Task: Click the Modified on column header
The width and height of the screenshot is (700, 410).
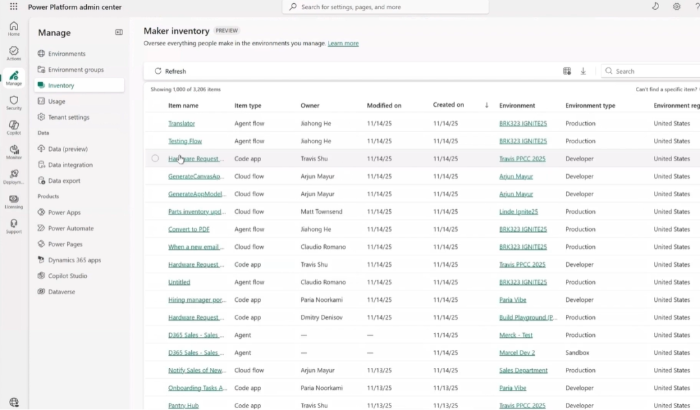Action: coord(384,106)
